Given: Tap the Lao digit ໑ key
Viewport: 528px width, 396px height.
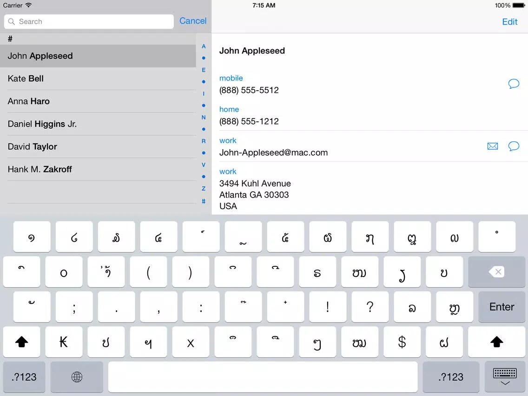Looking at the screenshot, I should [32, 237].
